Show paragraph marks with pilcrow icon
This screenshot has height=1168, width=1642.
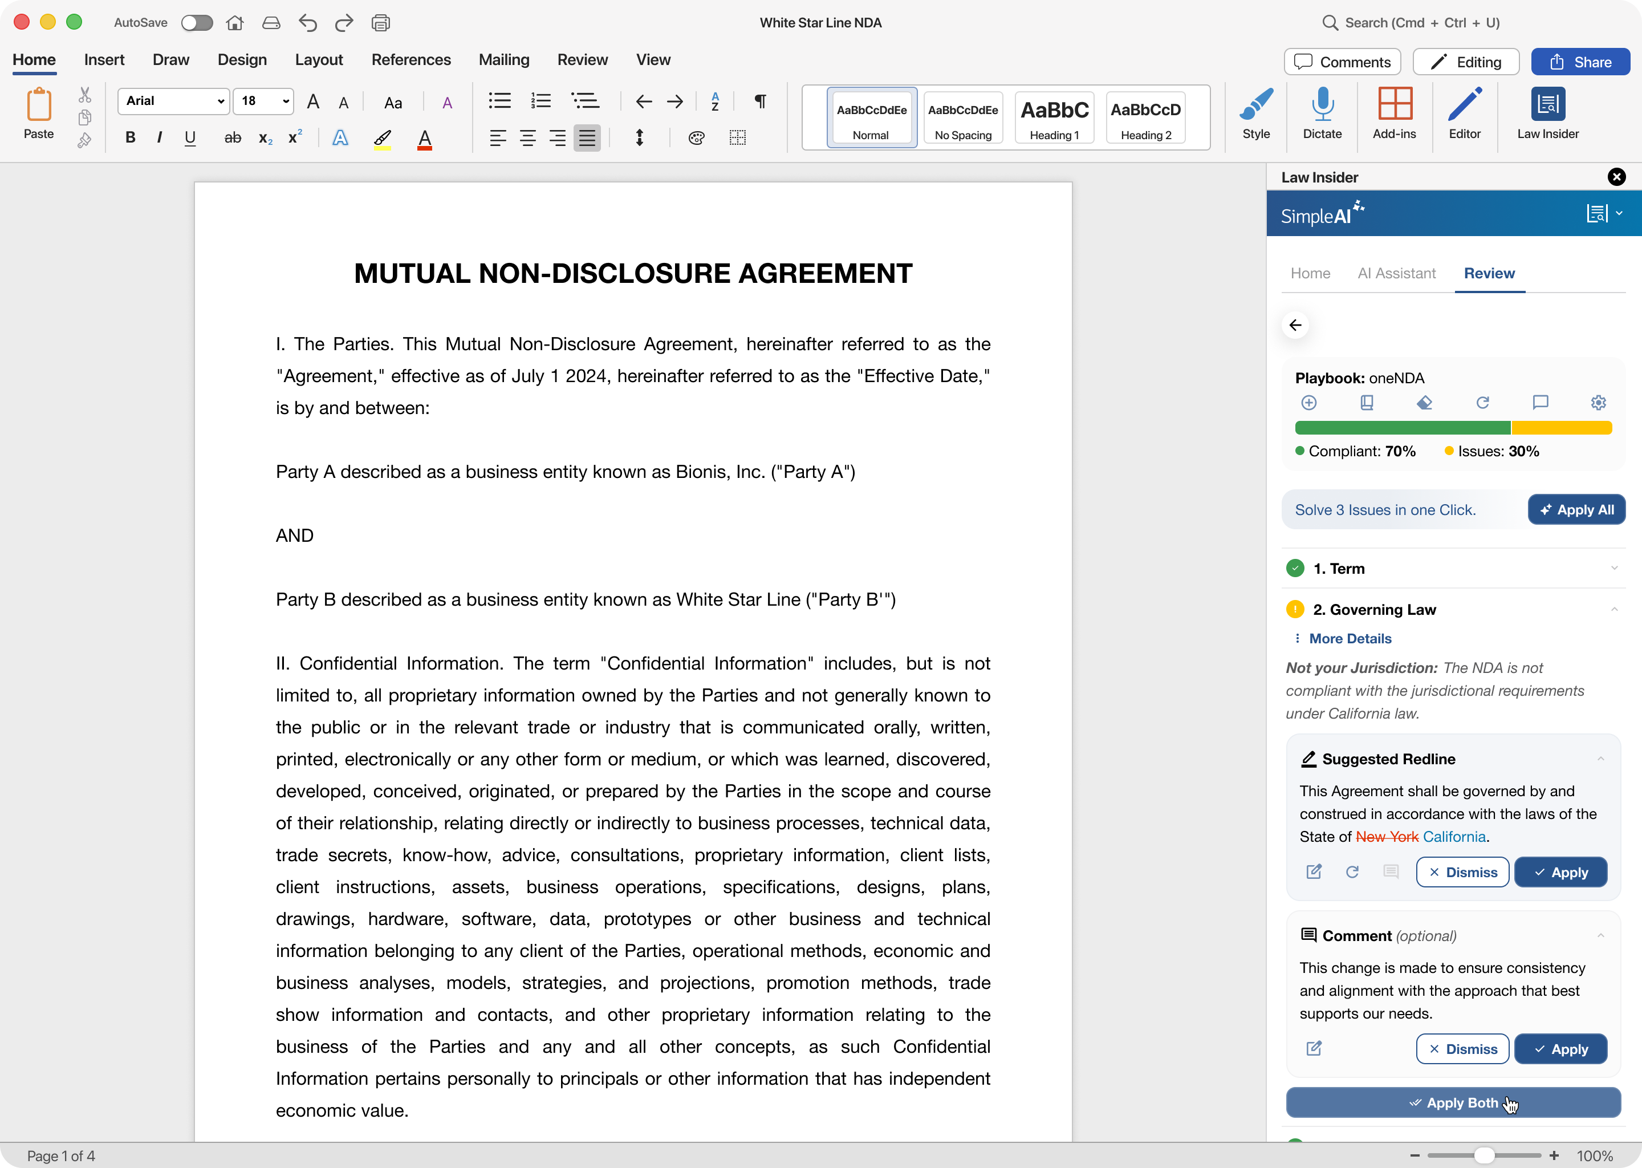(759, 102)
